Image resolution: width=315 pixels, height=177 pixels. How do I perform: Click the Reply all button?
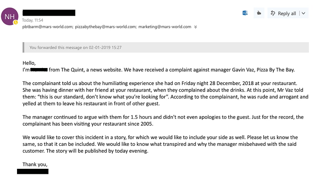coord(283,13)
